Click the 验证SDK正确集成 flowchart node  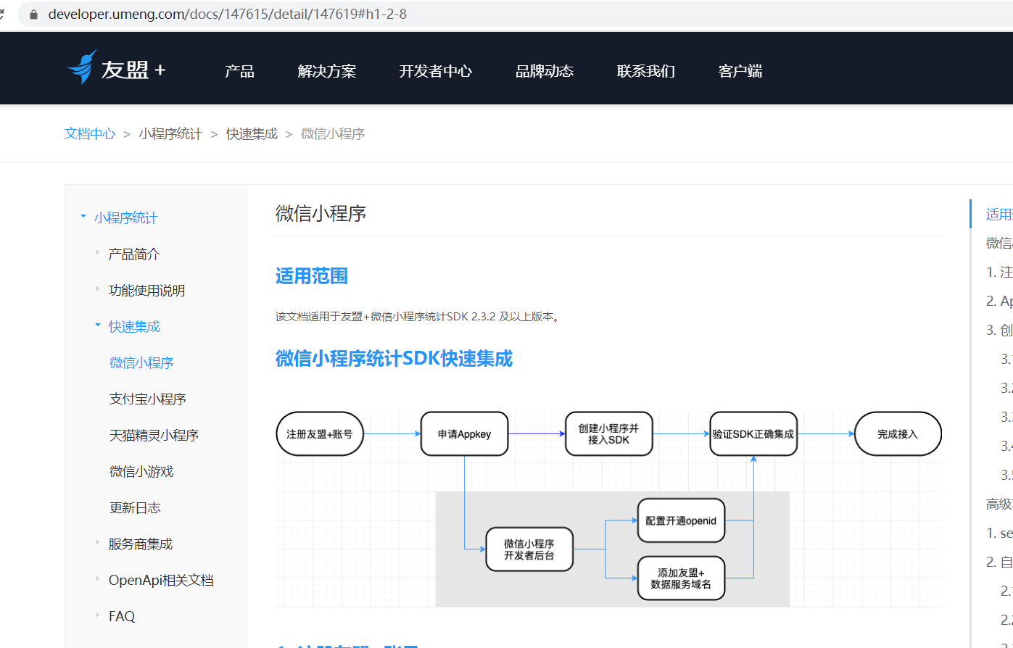point(753,433)
